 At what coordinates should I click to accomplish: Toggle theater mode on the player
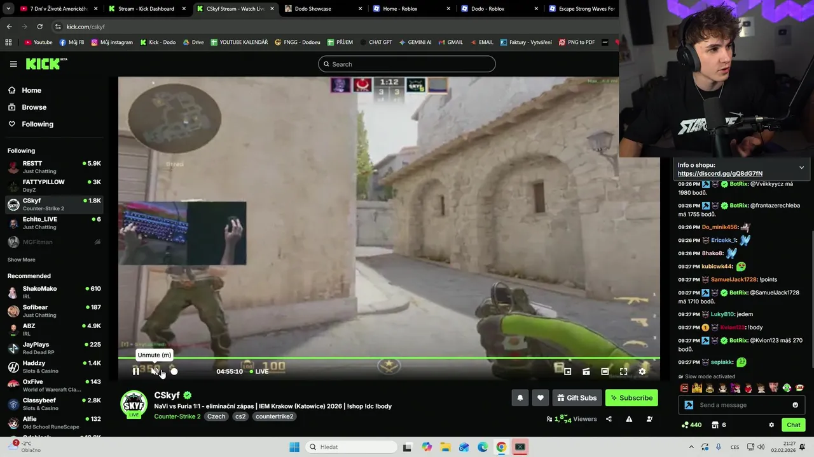(x=605, y=371)
